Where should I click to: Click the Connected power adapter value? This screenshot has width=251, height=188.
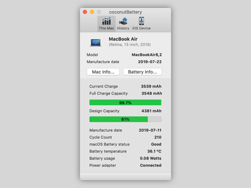(151, 165)
